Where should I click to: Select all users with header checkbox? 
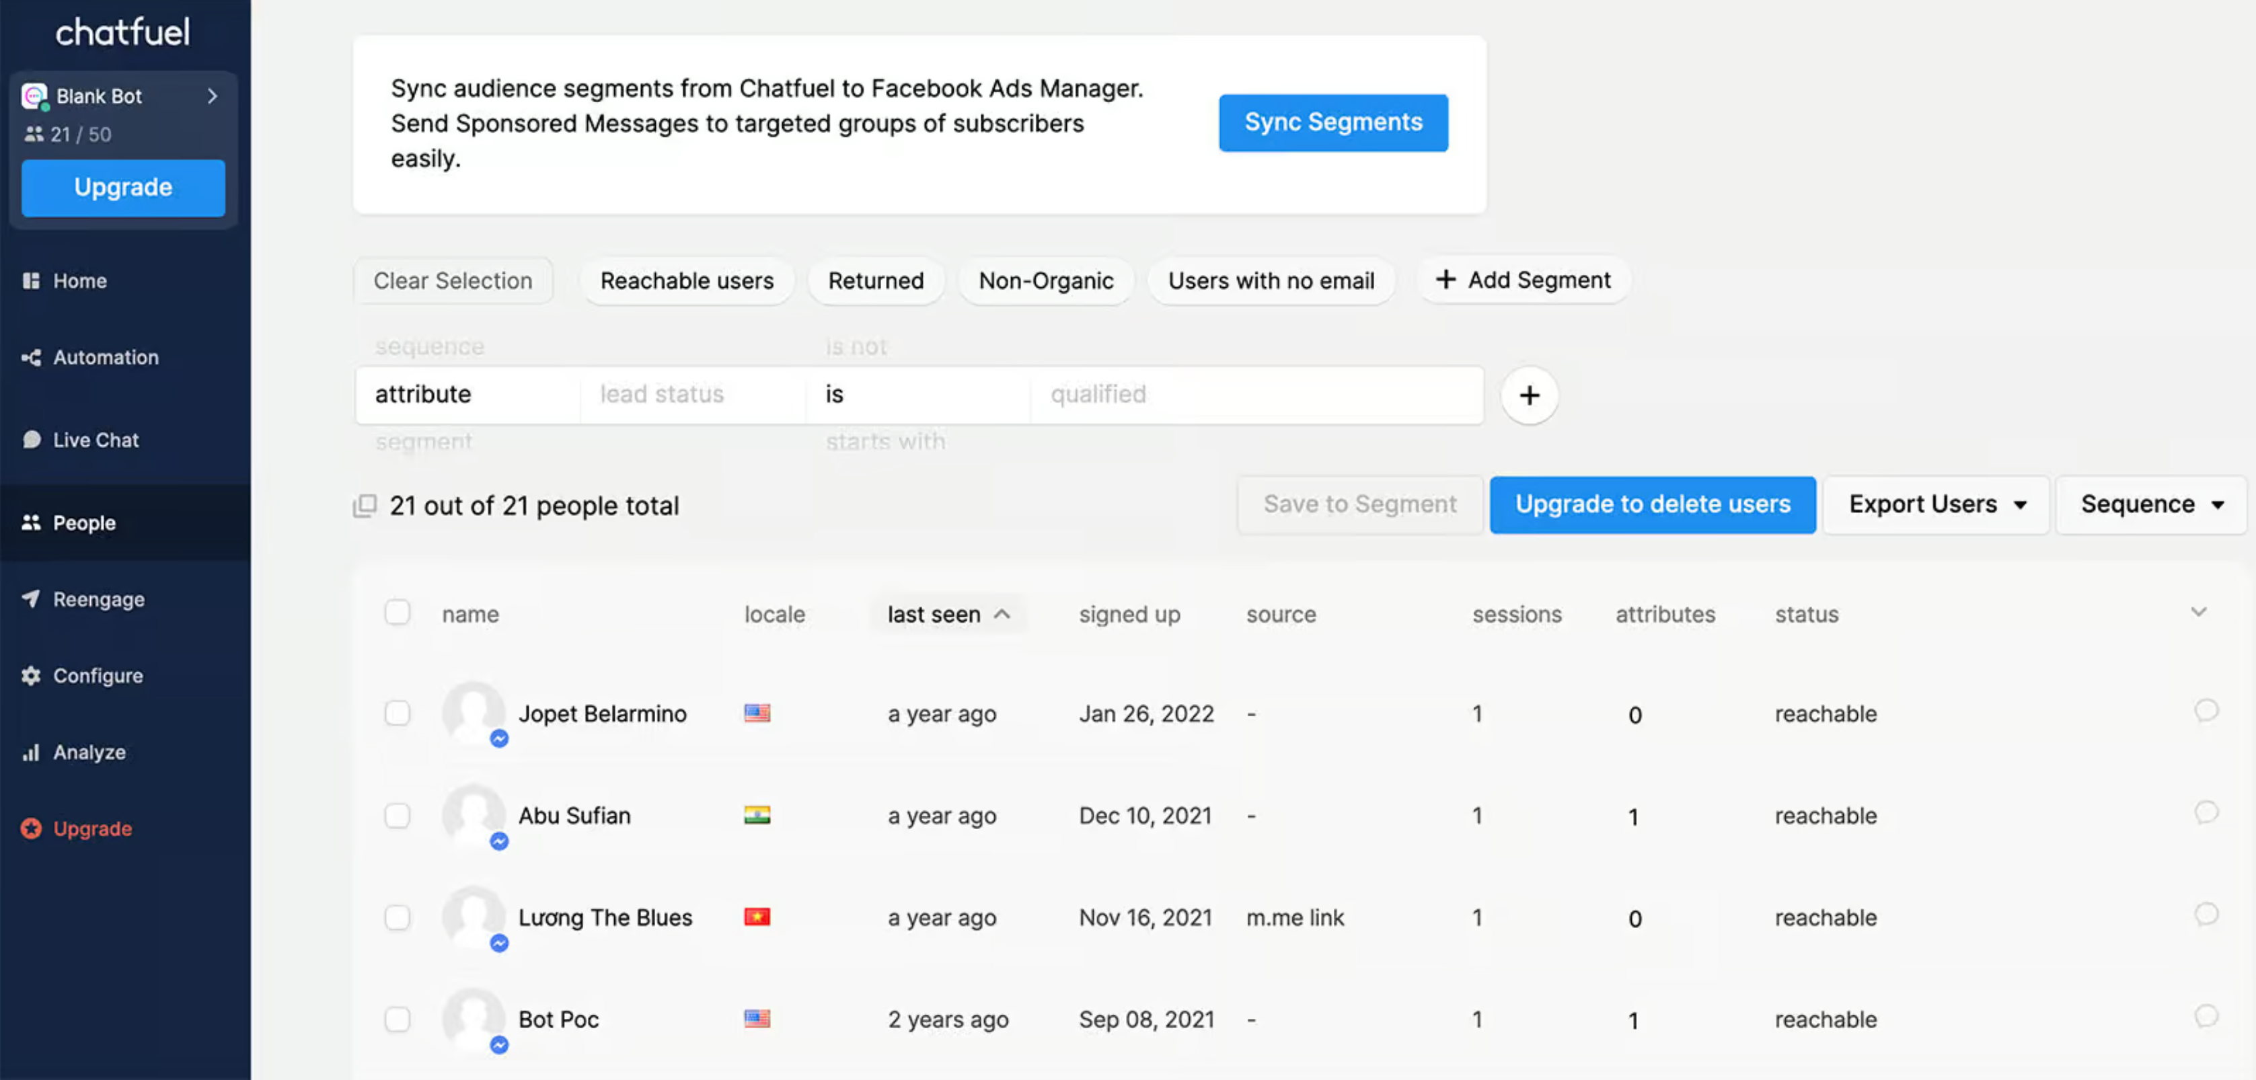click(x=398, y=612)
